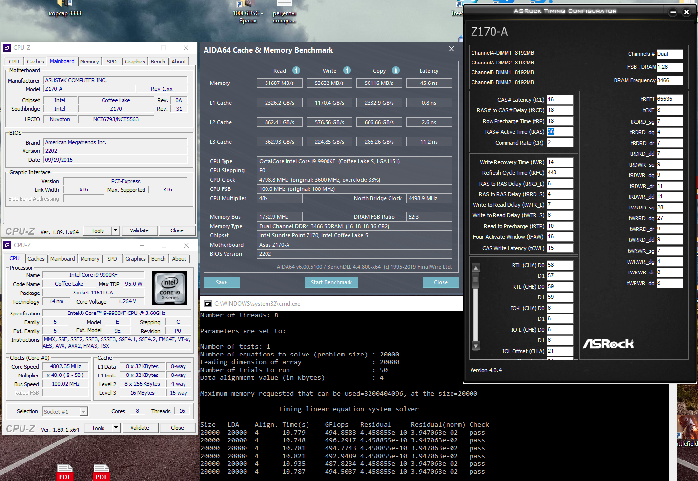Open the Graphics tab in CPU-Z mainboard window
698x481 pixels.
[x=135, y=62]
